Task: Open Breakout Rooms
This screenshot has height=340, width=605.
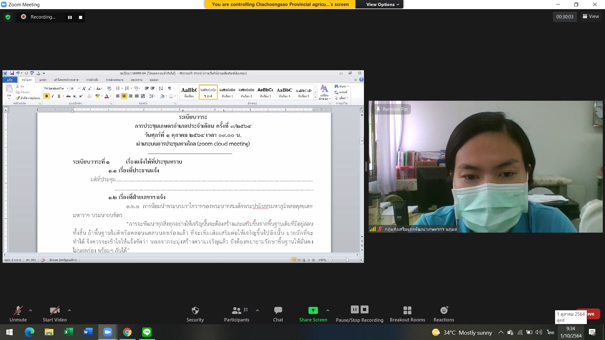Action: coord(407,310)
